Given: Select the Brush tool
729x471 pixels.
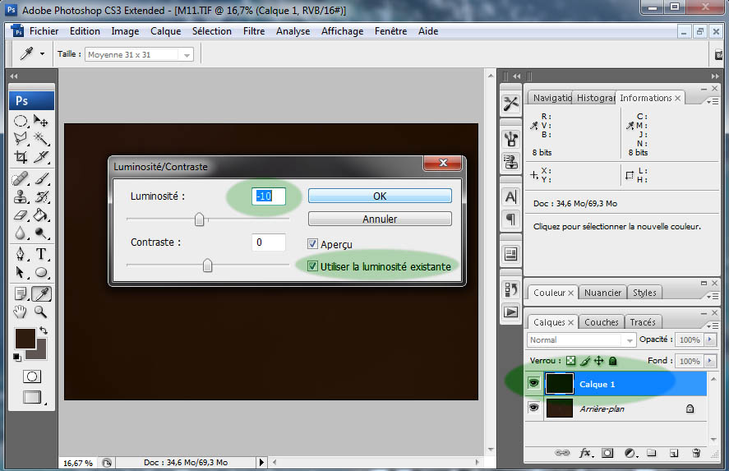Looking at the screenshot, I should 41,178.
